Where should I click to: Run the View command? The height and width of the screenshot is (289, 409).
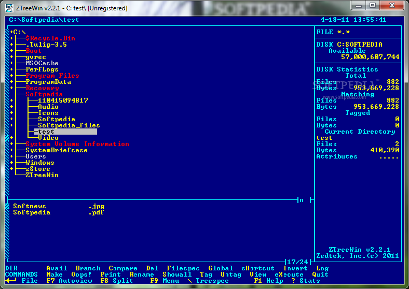point(258,274)
